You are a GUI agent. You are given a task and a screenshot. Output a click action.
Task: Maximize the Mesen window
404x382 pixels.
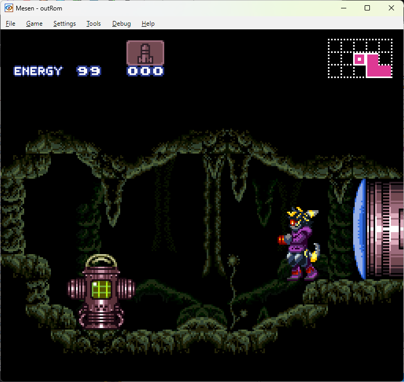coord(367,8)
